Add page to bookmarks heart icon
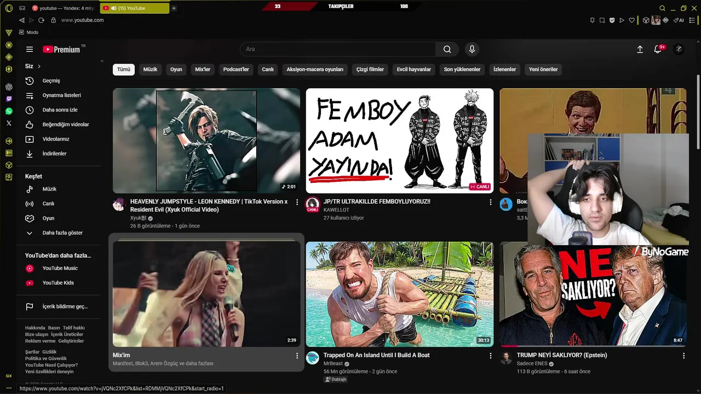The width and height of the screenshot is (701, 394). pos(631,20)
